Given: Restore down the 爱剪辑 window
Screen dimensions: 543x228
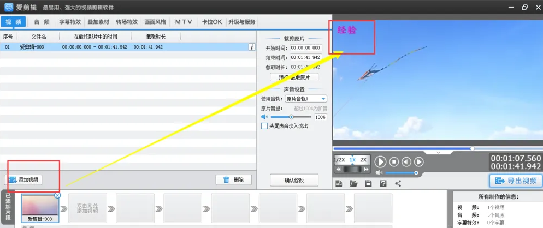Looking at the screenshot, I should coord(525,7).
